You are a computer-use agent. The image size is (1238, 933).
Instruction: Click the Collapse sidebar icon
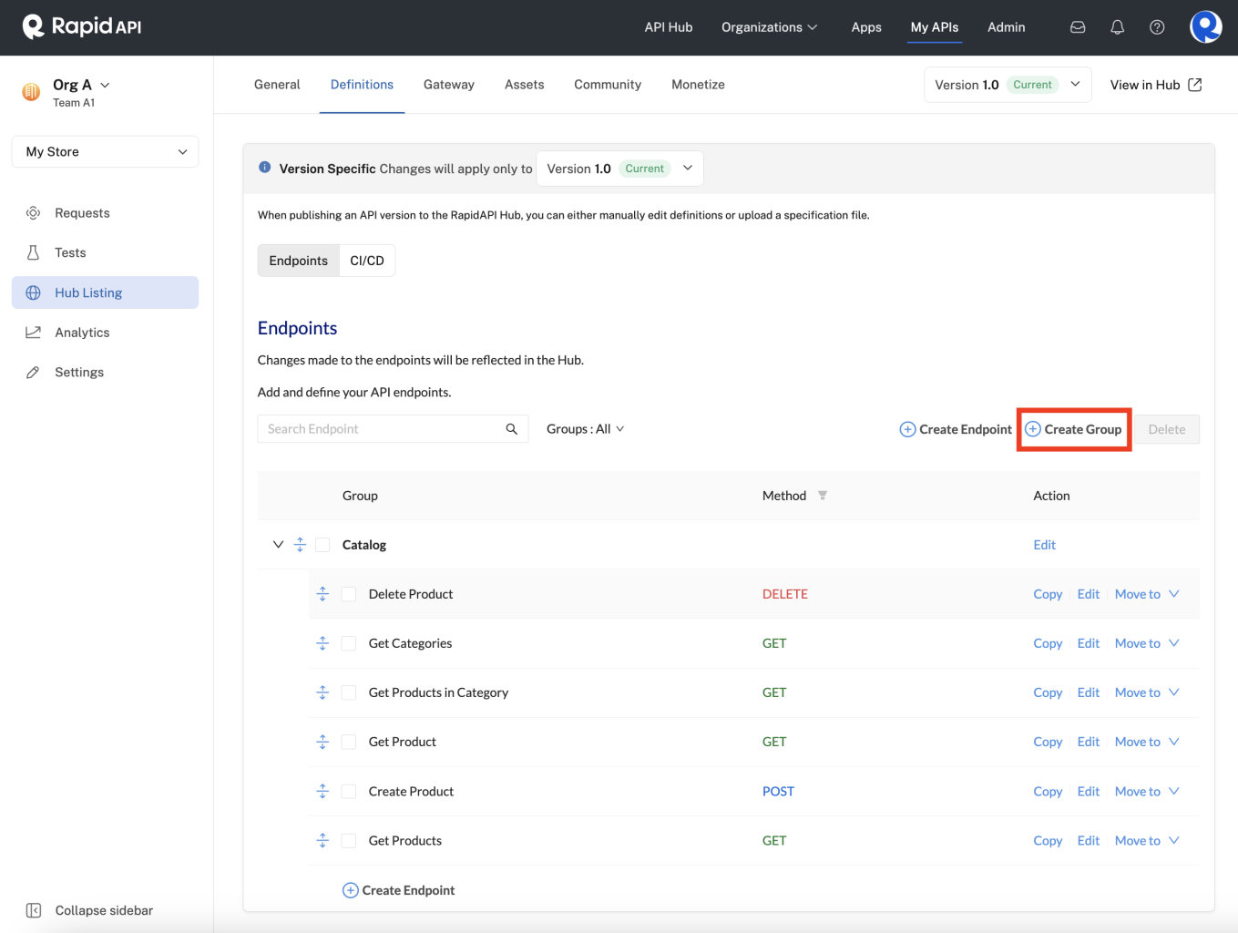[34, 910]
